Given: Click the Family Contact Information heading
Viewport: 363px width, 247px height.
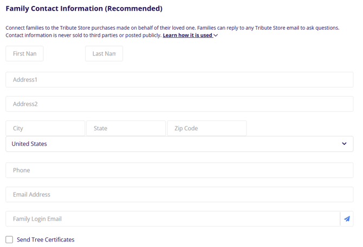Looking at the screenshot, I should (84, 9).
